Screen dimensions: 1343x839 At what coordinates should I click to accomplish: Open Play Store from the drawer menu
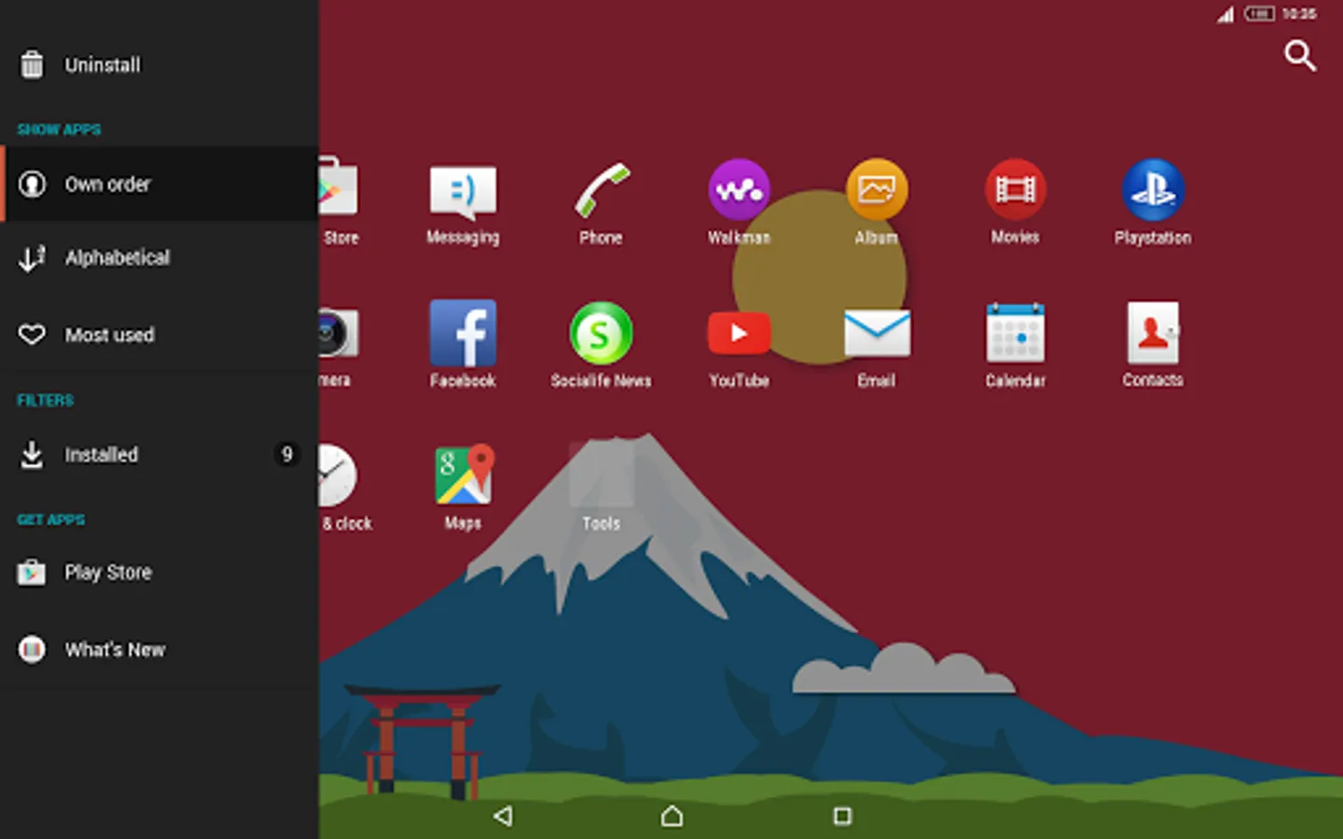coord(159,572)
